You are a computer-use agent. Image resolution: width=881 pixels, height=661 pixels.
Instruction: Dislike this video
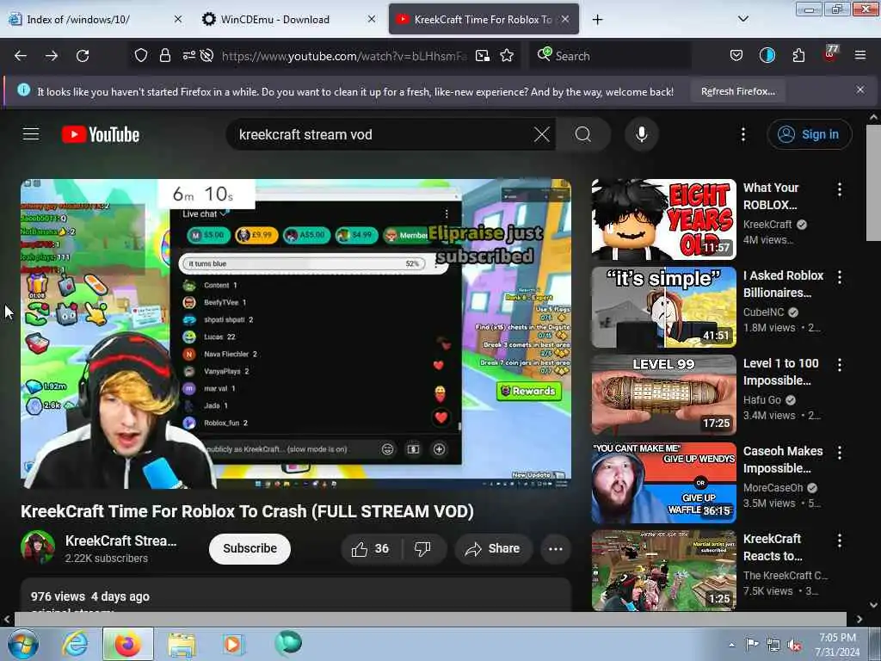pyautogui.click(x=423, y=548)
